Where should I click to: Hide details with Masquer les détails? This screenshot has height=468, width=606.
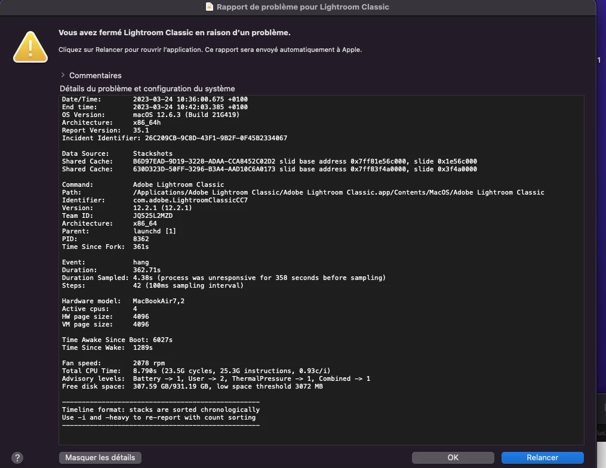(100, 458)
